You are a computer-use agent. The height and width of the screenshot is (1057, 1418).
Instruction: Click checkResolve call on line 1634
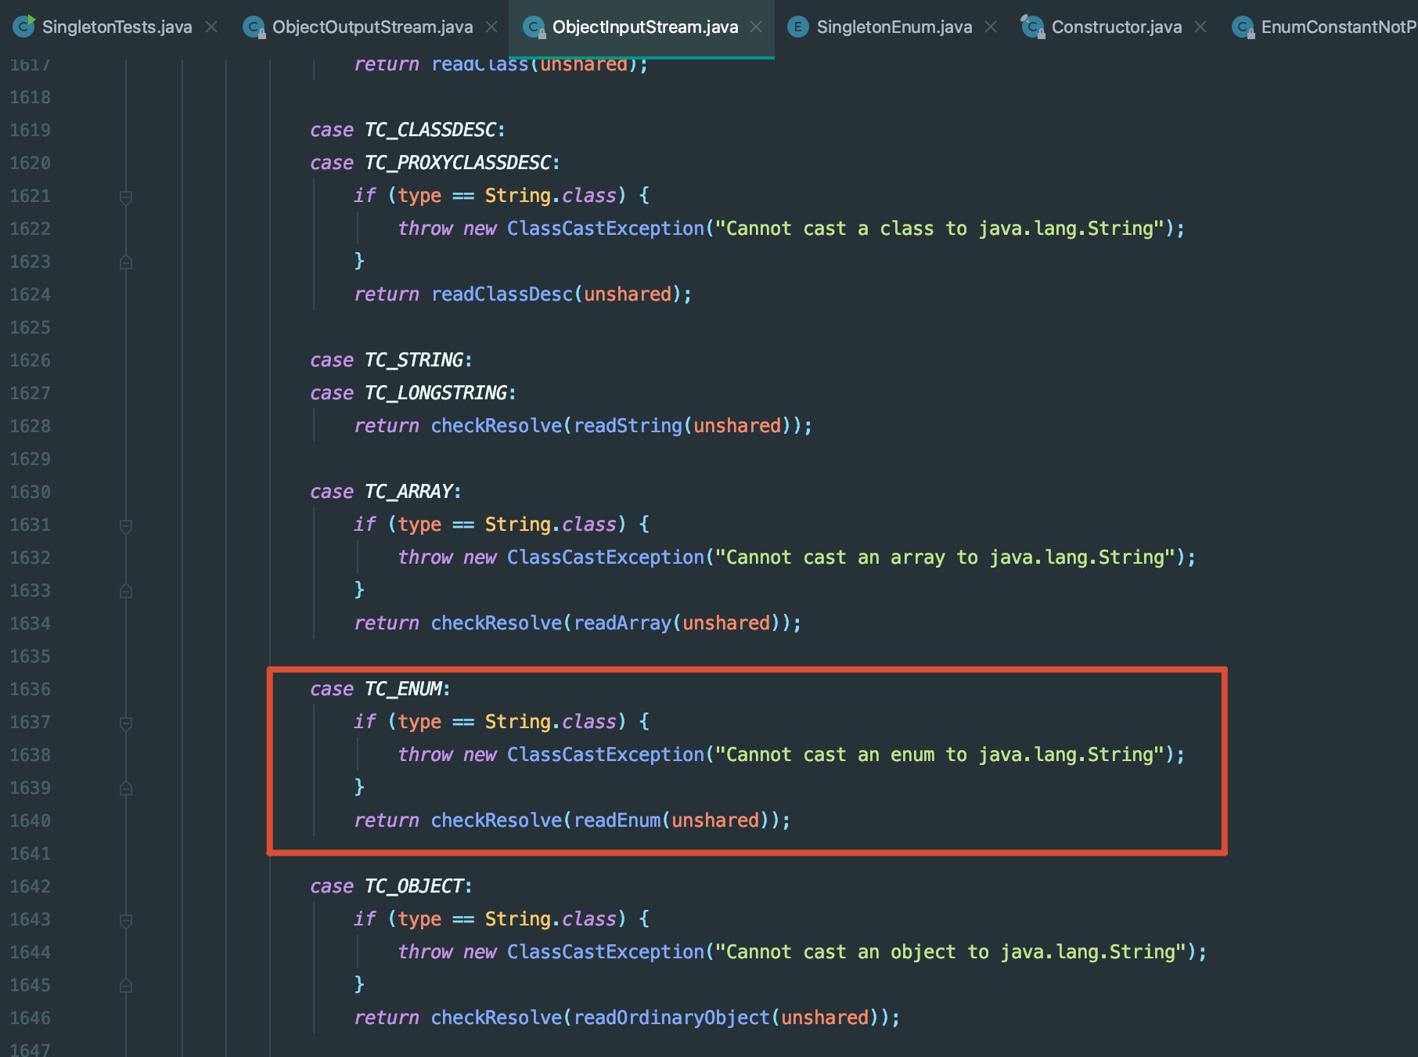(496, 623)
